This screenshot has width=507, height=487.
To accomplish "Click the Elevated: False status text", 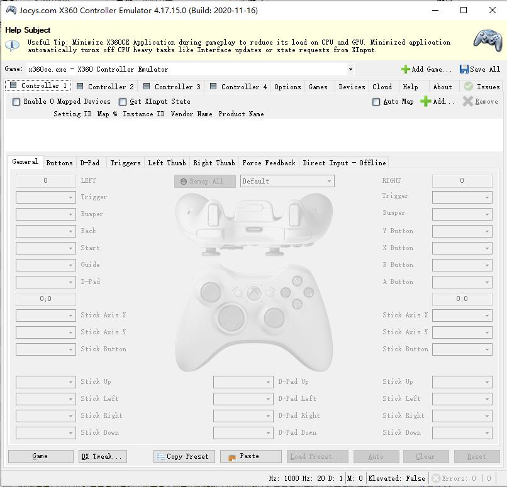I will pos(396,478).
